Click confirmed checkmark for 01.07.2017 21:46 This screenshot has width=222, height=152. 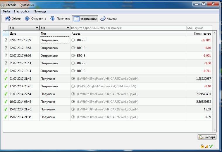tap(6, 79)
